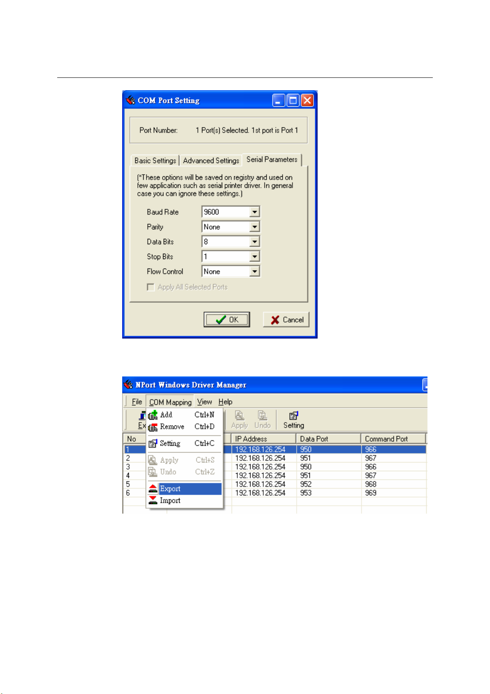Open the COM Mapping menu
This screenshot has height=694, width=490.
(x=170, y=402)
